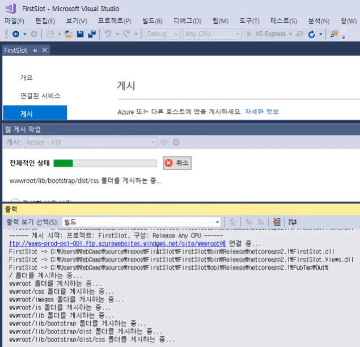Screen dimensions: 360x347
Task: Open the 파일(F) menu
Action: (x=14, y=21)
